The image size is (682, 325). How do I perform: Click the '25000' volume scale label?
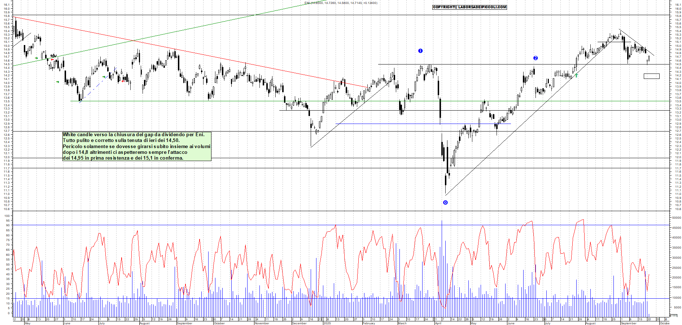tap(677, 268)
